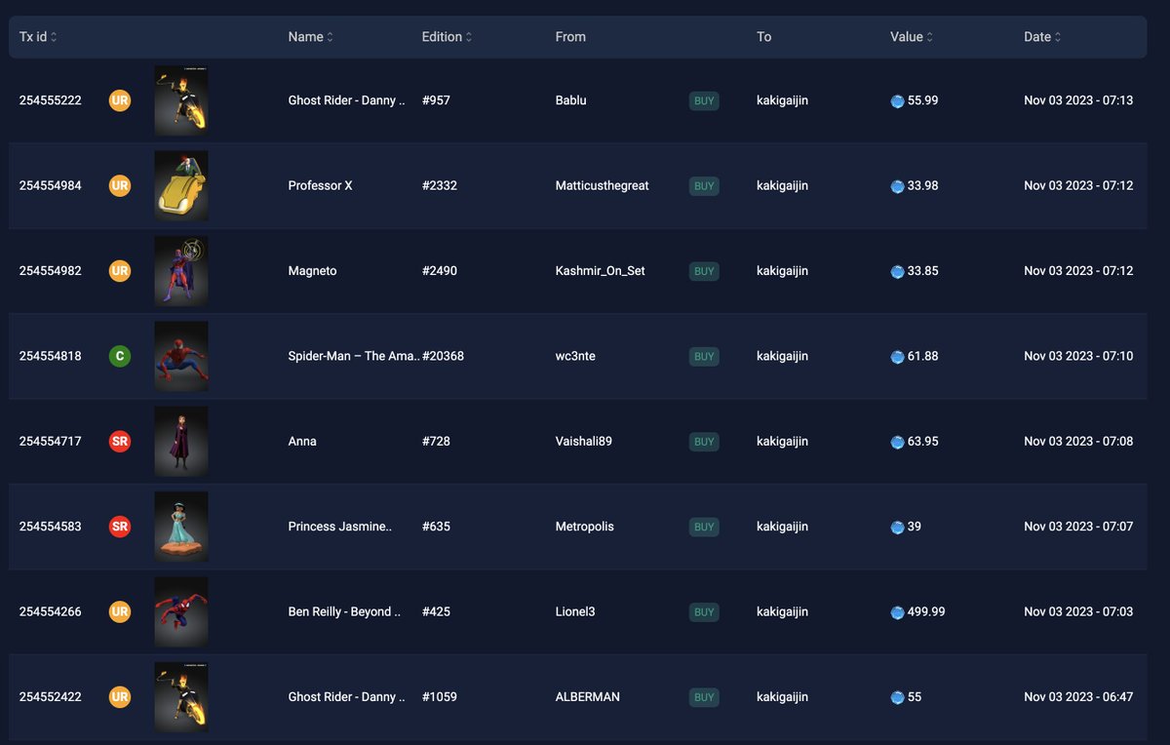Screen dimensions: 1170x745
Task: Sort the table by Tx id column
Action: [x=38, y=37]
